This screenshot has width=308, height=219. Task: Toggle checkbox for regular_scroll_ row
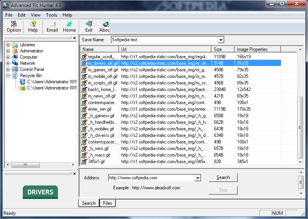(x=84, y=57)
